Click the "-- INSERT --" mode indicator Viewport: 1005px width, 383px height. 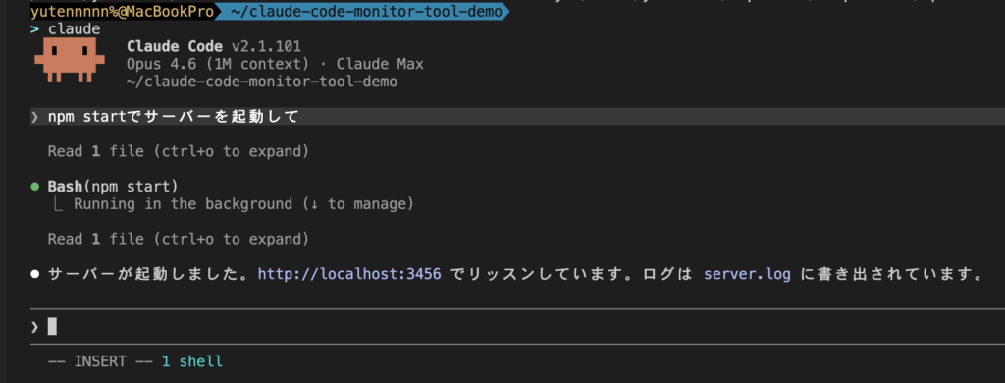[x=100, y=361]
